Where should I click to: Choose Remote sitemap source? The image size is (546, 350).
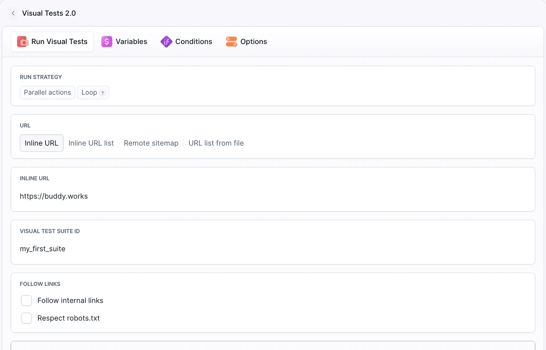(x=151, y=143)
